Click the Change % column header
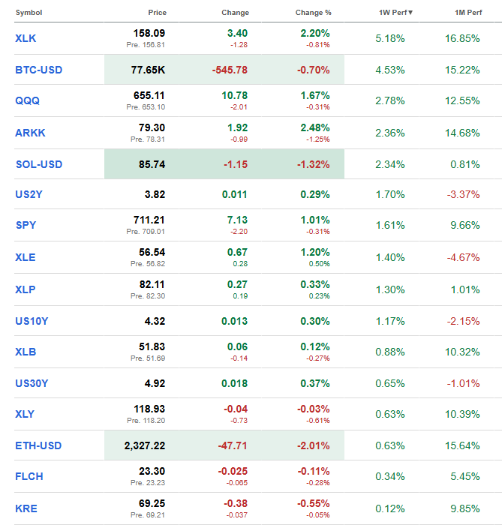Screen dimensions: 502x525 [312, 13]
